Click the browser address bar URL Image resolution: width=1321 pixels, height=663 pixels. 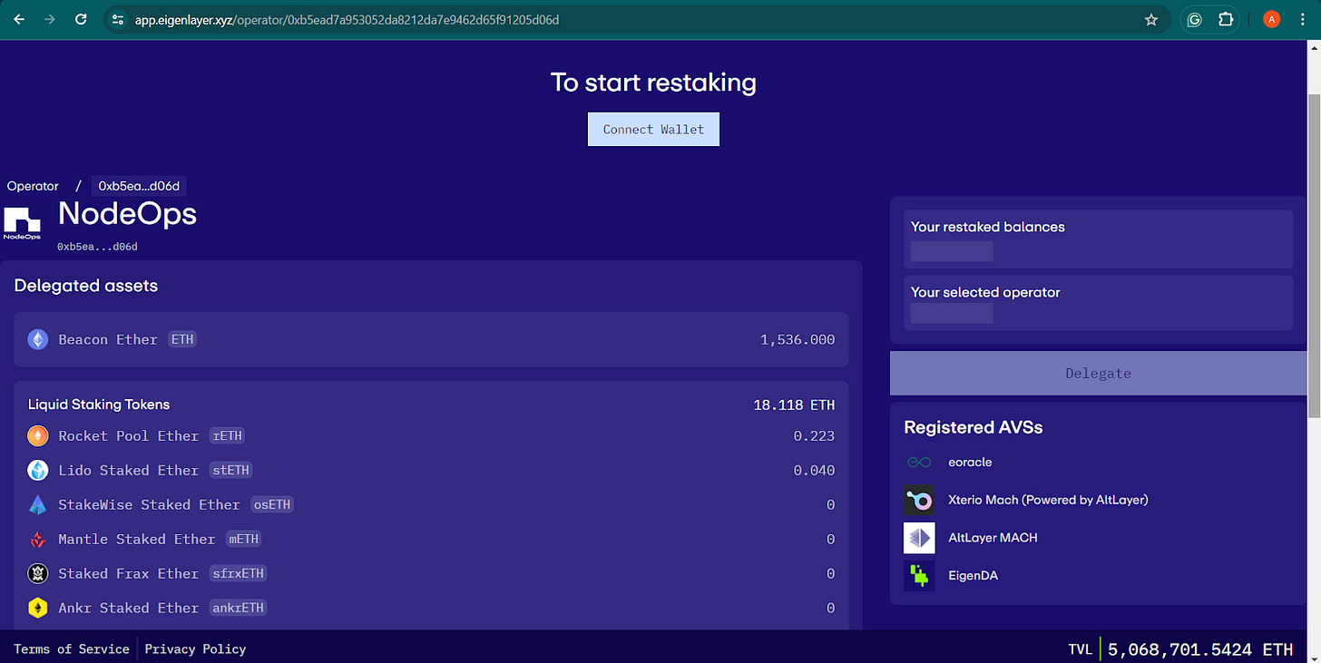(x=347, y=19)
